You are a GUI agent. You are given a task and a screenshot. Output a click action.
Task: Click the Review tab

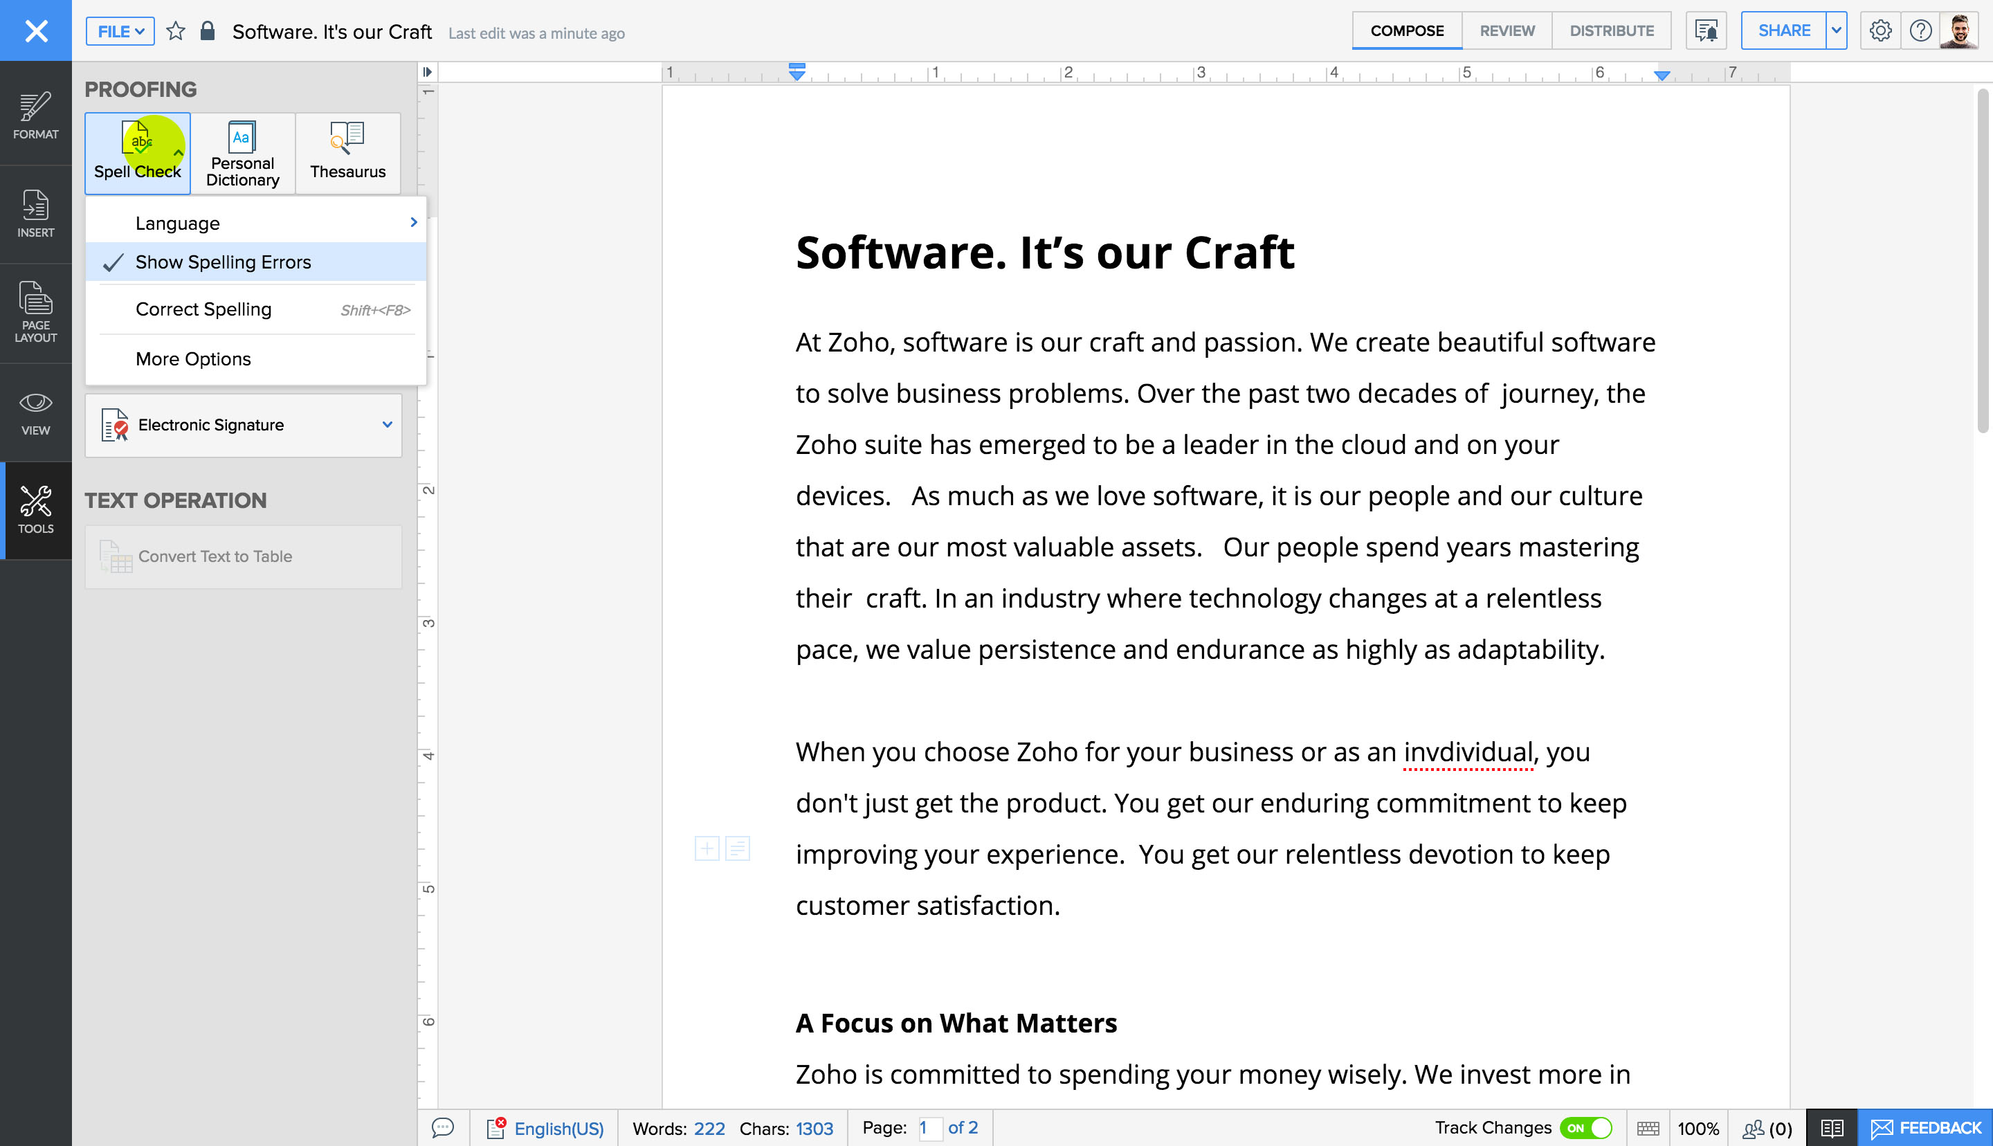point(1506,30)
